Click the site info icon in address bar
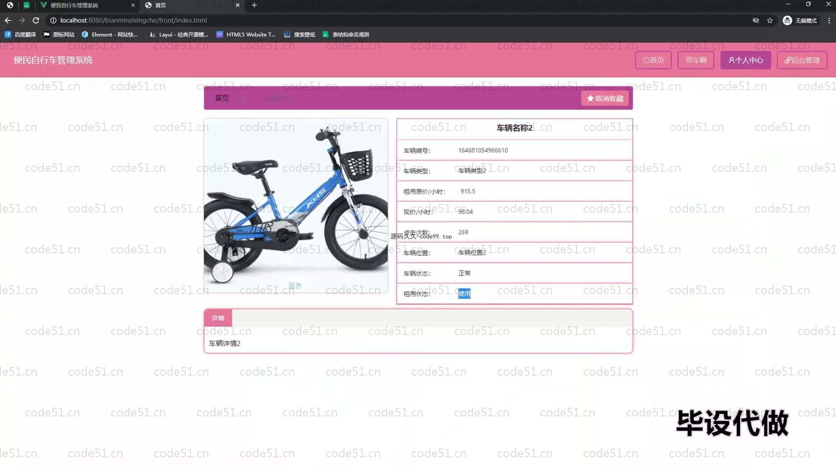 point(53,20)
